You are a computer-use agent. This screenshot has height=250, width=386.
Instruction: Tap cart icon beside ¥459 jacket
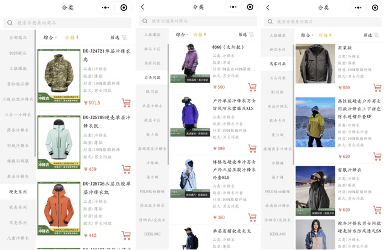pyautogui.click(x=126, y=169)
